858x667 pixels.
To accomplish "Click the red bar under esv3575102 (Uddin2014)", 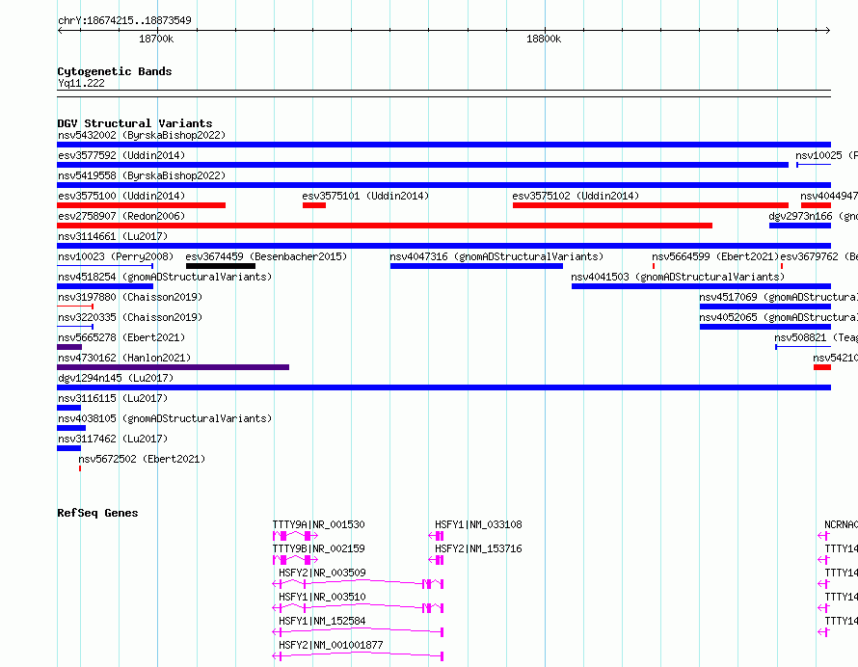I will coord(651,205).
